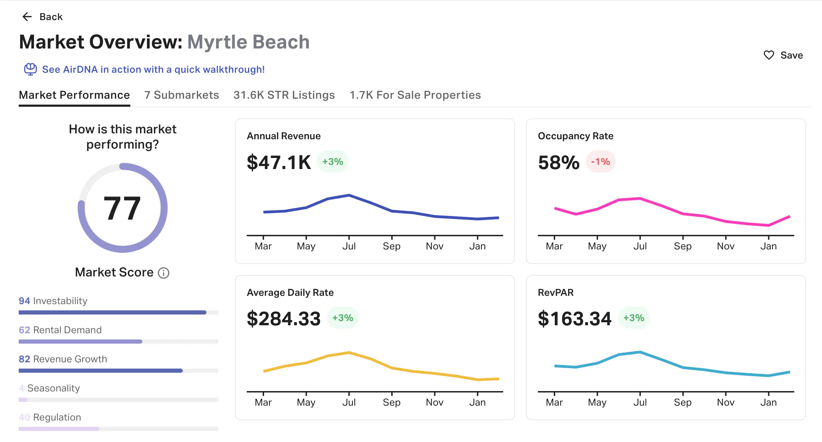Click the RevPAR teal line chart

tap(672, 364)
